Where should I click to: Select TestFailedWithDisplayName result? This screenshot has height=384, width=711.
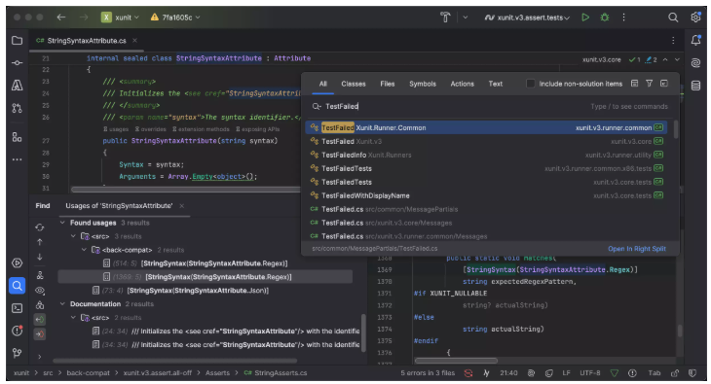[486, 195]
